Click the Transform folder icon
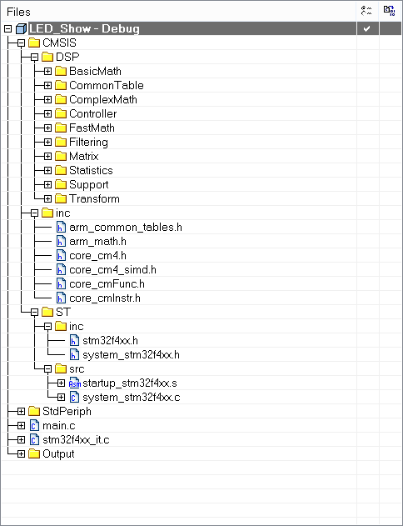 click(61, 198)
